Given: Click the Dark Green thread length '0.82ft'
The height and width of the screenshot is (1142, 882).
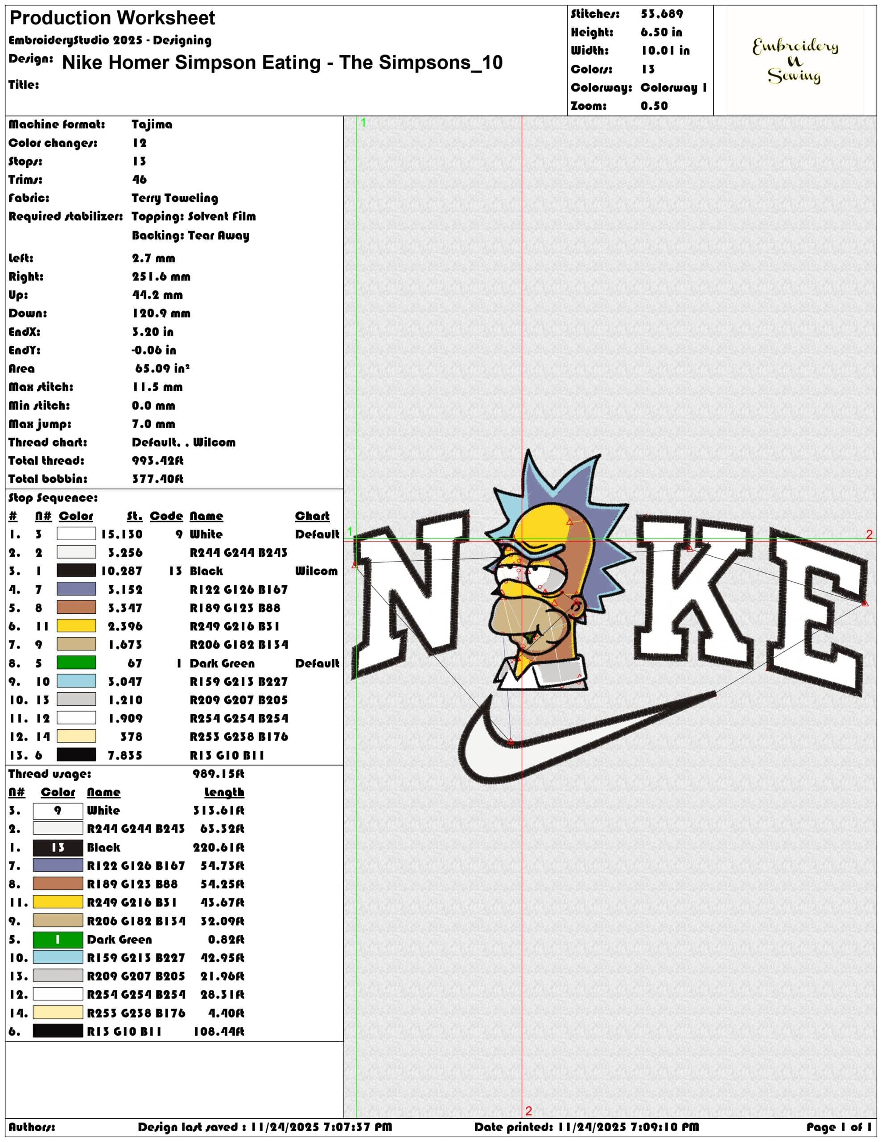Looking at the screenshot, I should coord(226,939).
